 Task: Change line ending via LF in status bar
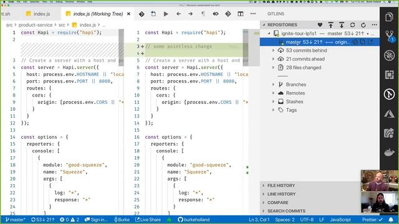pyautogui.click(x=322, y=220)
